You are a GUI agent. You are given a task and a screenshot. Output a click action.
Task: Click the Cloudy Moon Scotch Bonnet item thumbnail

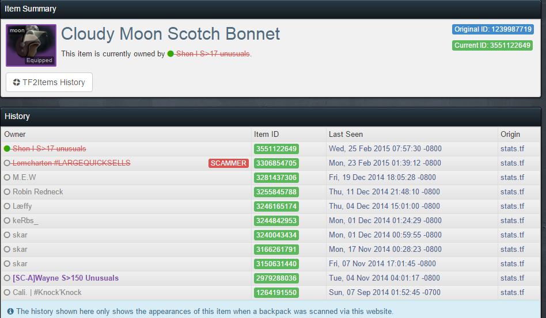click(x=31, y=45)
